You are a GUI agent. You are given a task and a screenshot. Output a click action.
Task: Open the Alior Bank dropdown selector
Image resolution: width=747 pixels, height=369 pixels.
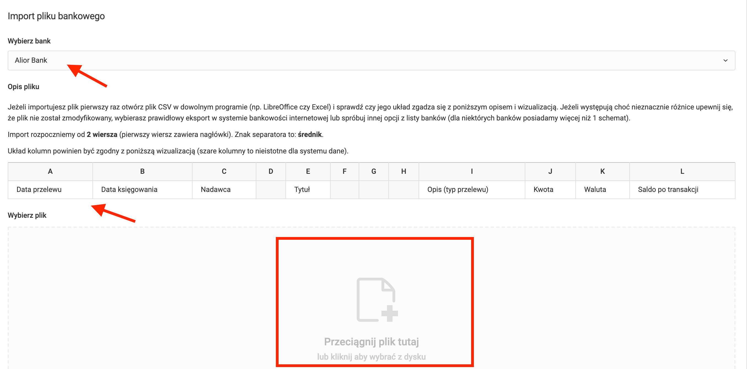pos(371,60)
